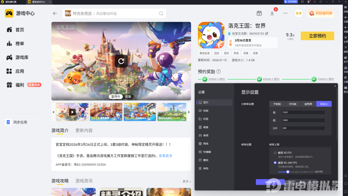Viewport: 348px width, 196px height.
Task: Open the 音频 settings category
Action: pyautogui.click(x=214, y=135)
